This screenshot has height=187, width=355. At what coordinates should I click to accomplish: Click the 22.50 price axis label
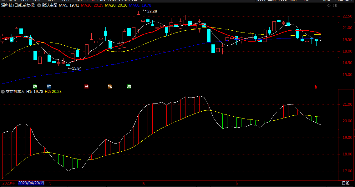[x=347, y=16]
